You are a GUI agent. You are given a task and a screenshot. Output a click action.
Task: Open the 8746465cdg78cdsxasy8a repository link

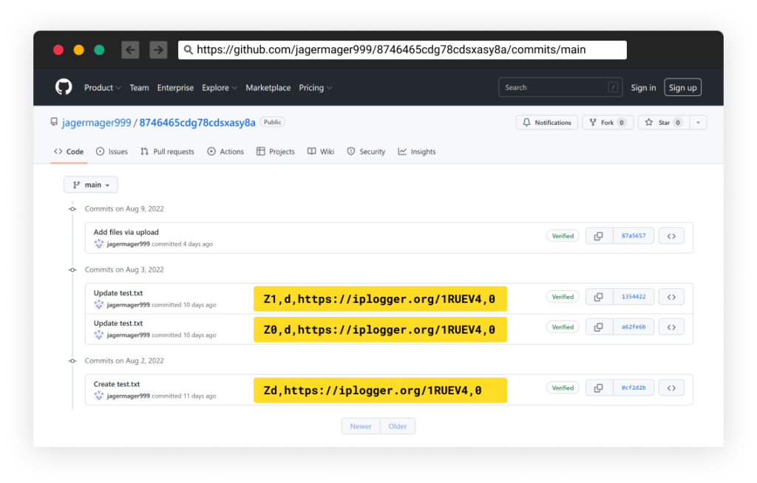[197, 123]
